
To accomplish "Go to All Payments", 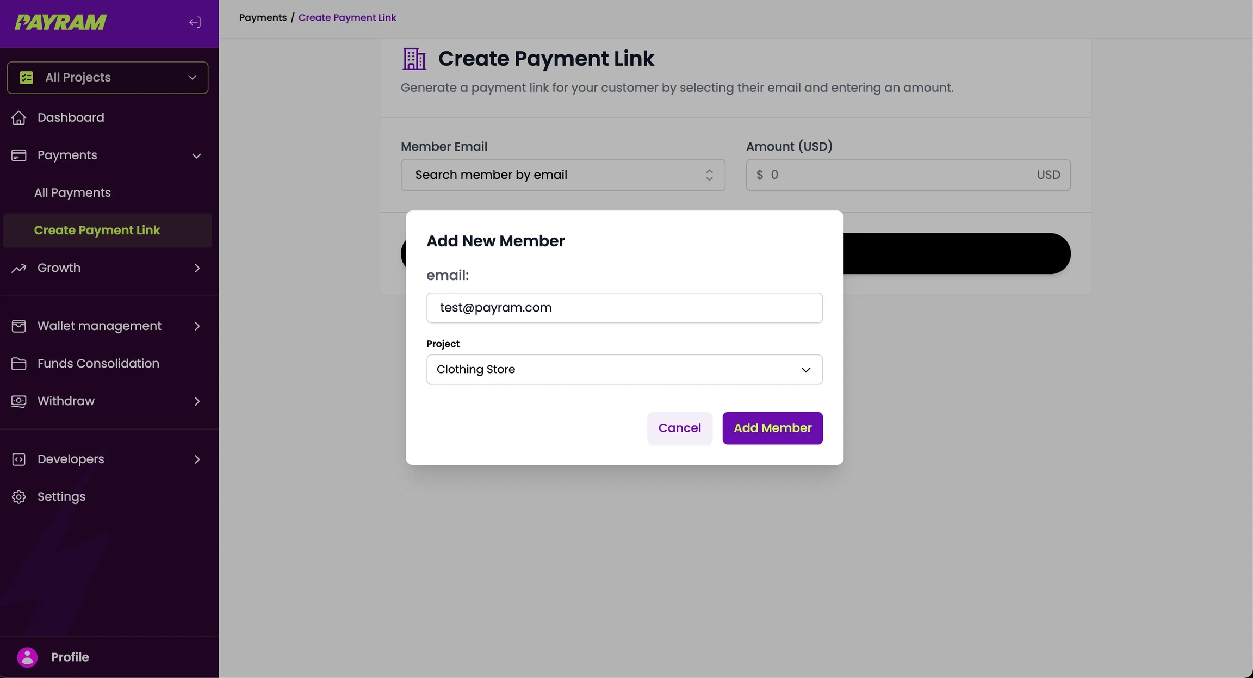I will coord(72,193).
